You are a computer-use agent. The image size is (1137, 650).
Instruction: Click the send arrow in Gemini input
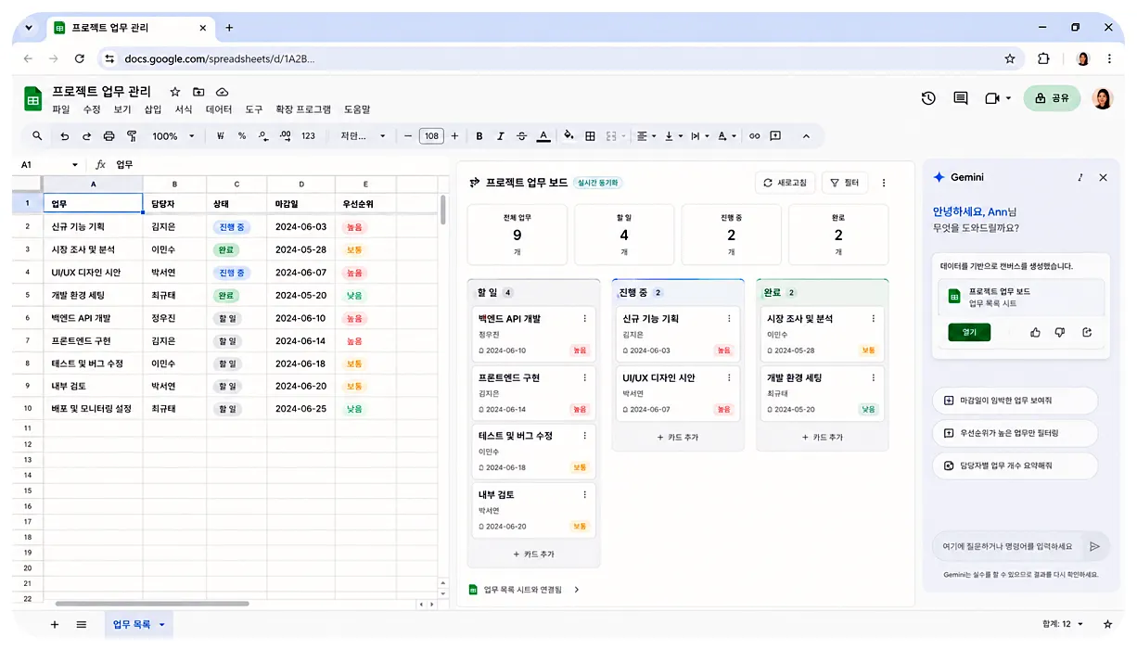pyautogui.click(x=1094, y=546)
